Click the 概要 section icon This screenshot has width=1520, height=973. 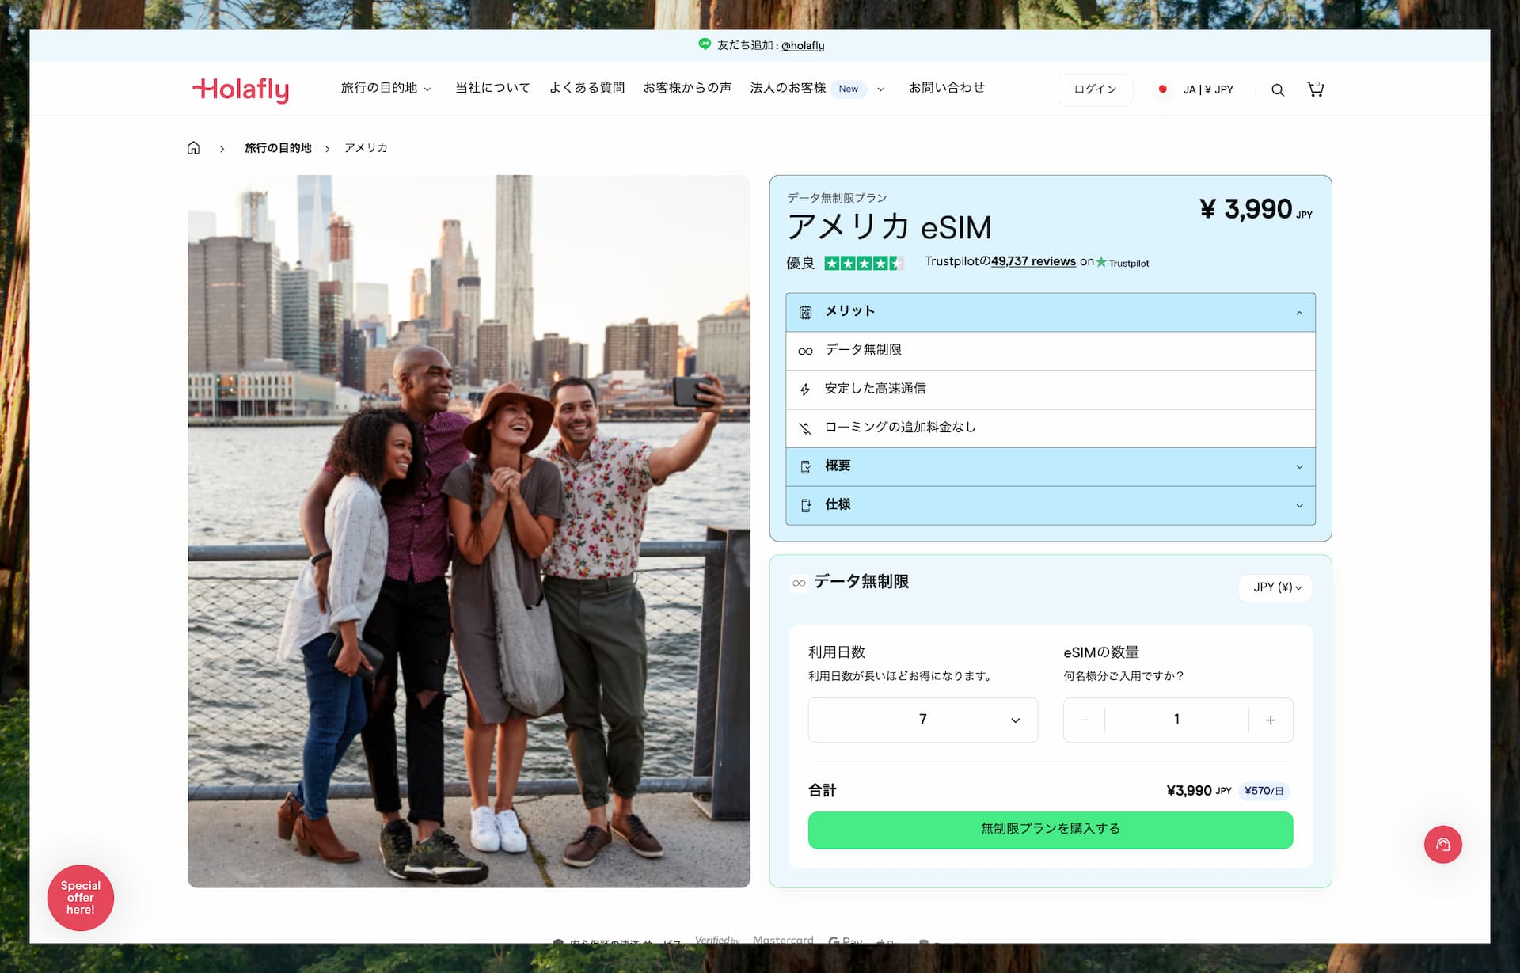[x=806, y=467]
